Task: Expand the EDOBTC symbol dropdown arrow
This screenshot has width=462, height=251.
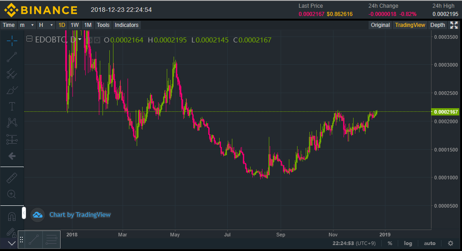Action: click(x=80, y=40)
